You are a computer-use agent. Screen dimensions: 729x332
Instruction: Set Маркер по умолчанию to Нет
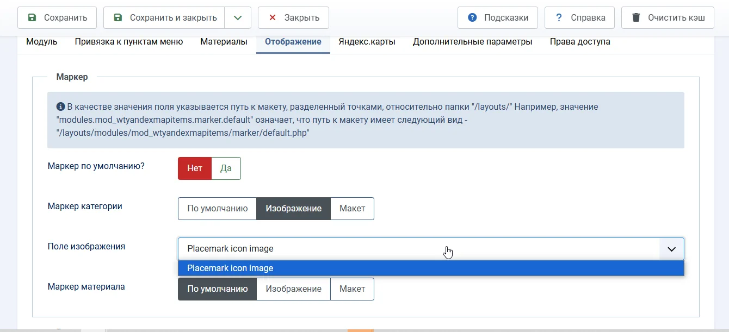tap(195, 168)
